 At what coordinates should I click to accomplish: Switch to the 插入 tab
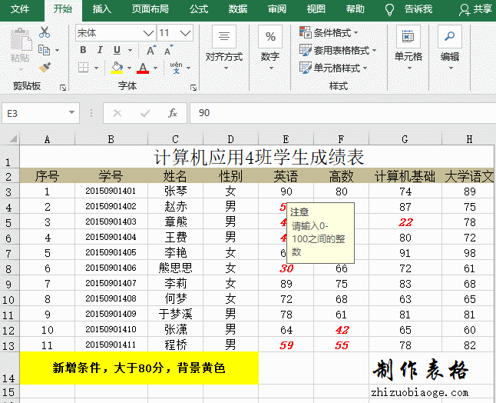click(x=102, y=9)
